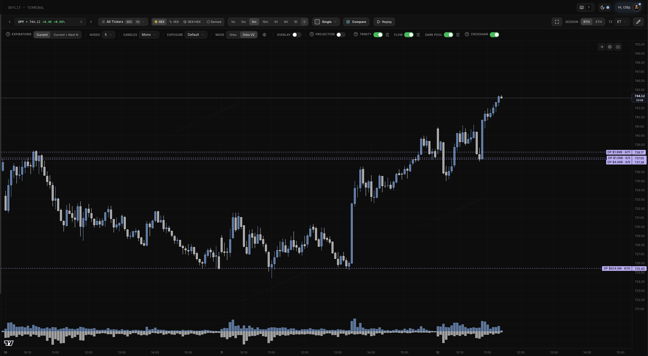Image resolution: width=648 pixels, height=356 pixels.
Task: Select Current expirations
Action: click(x=42, y=35)
